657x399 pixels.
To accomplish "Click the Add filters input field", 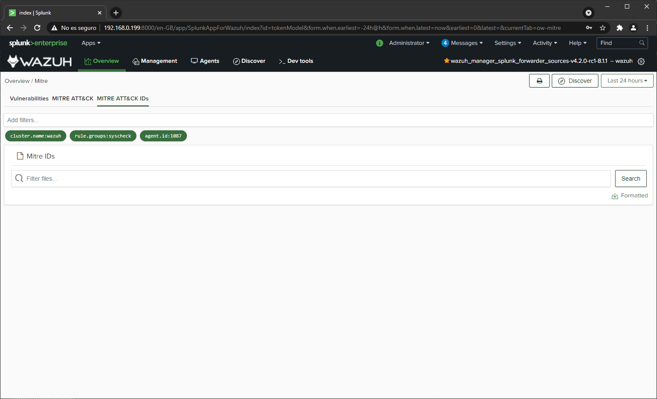I will click(x=171, y=120).
